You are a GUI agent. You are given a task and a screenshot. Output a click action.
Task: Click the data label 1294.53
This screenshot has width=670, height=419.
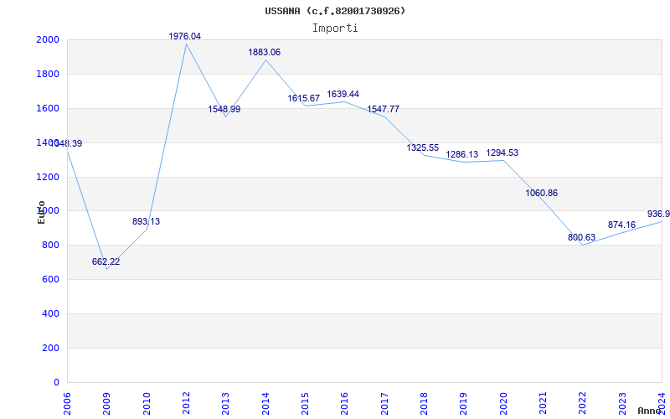(502, 153)
